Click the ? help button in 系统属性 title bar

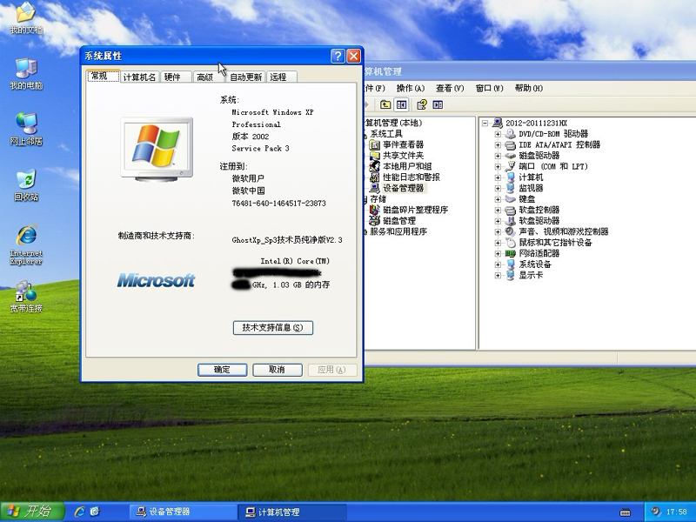point(338,56)
